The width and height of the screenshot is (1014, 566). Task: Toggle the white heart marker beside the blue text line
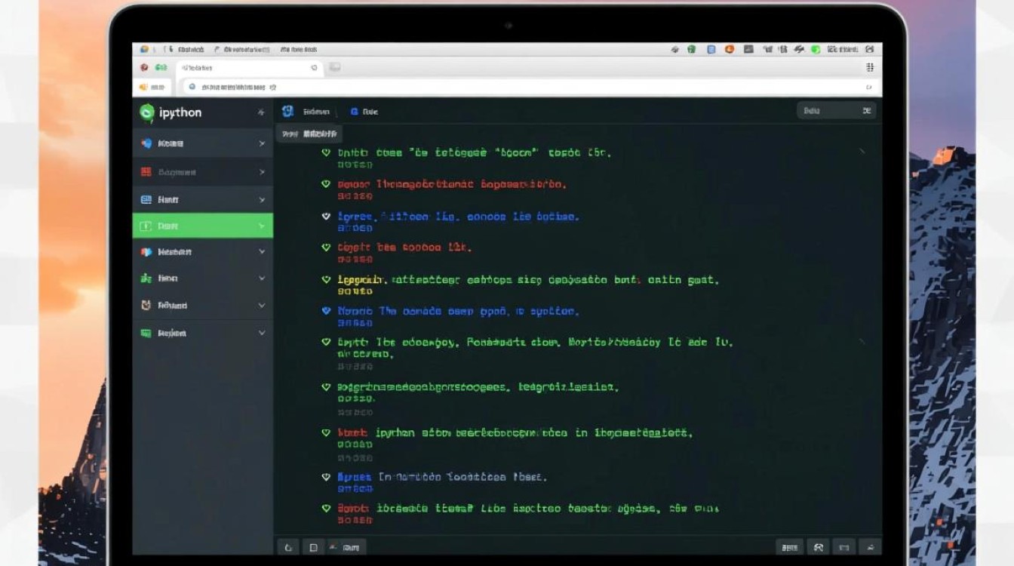pyautogui.click(x=326, y=216)
